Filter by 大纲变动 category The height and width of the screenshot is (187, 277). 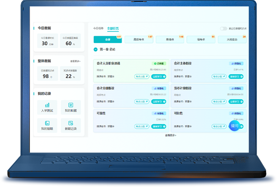[x=232, y=40]
